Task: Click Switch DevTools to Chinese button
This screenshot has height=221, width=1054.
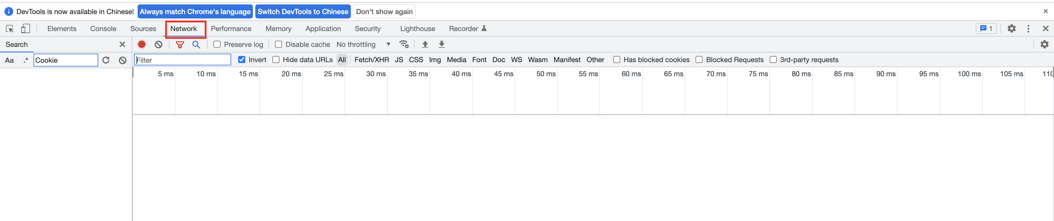Action: [303, 11]
